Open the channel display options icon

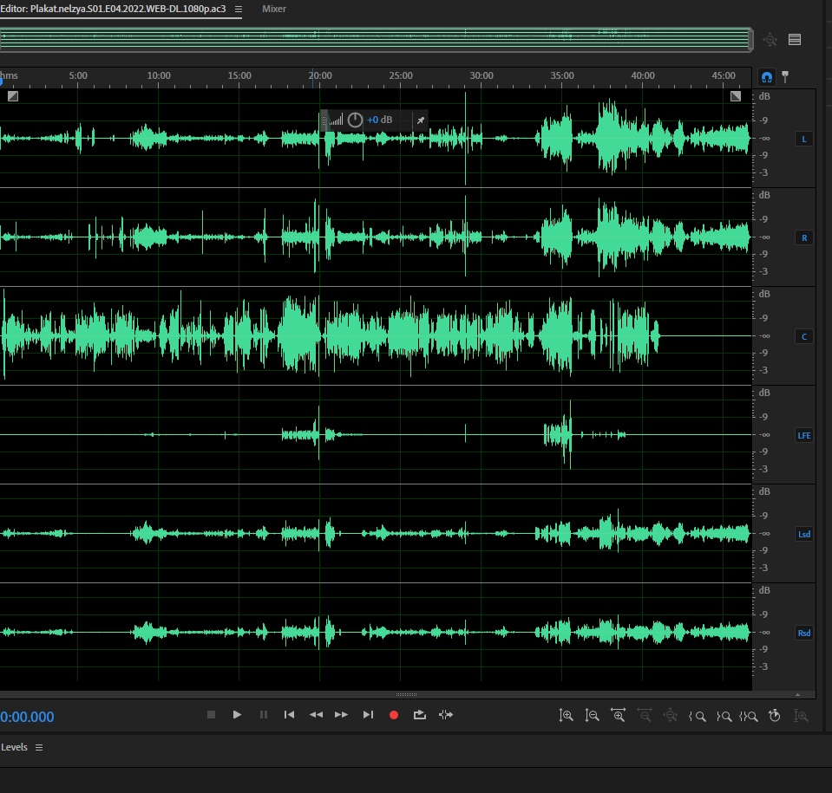[x=794, y=39]
